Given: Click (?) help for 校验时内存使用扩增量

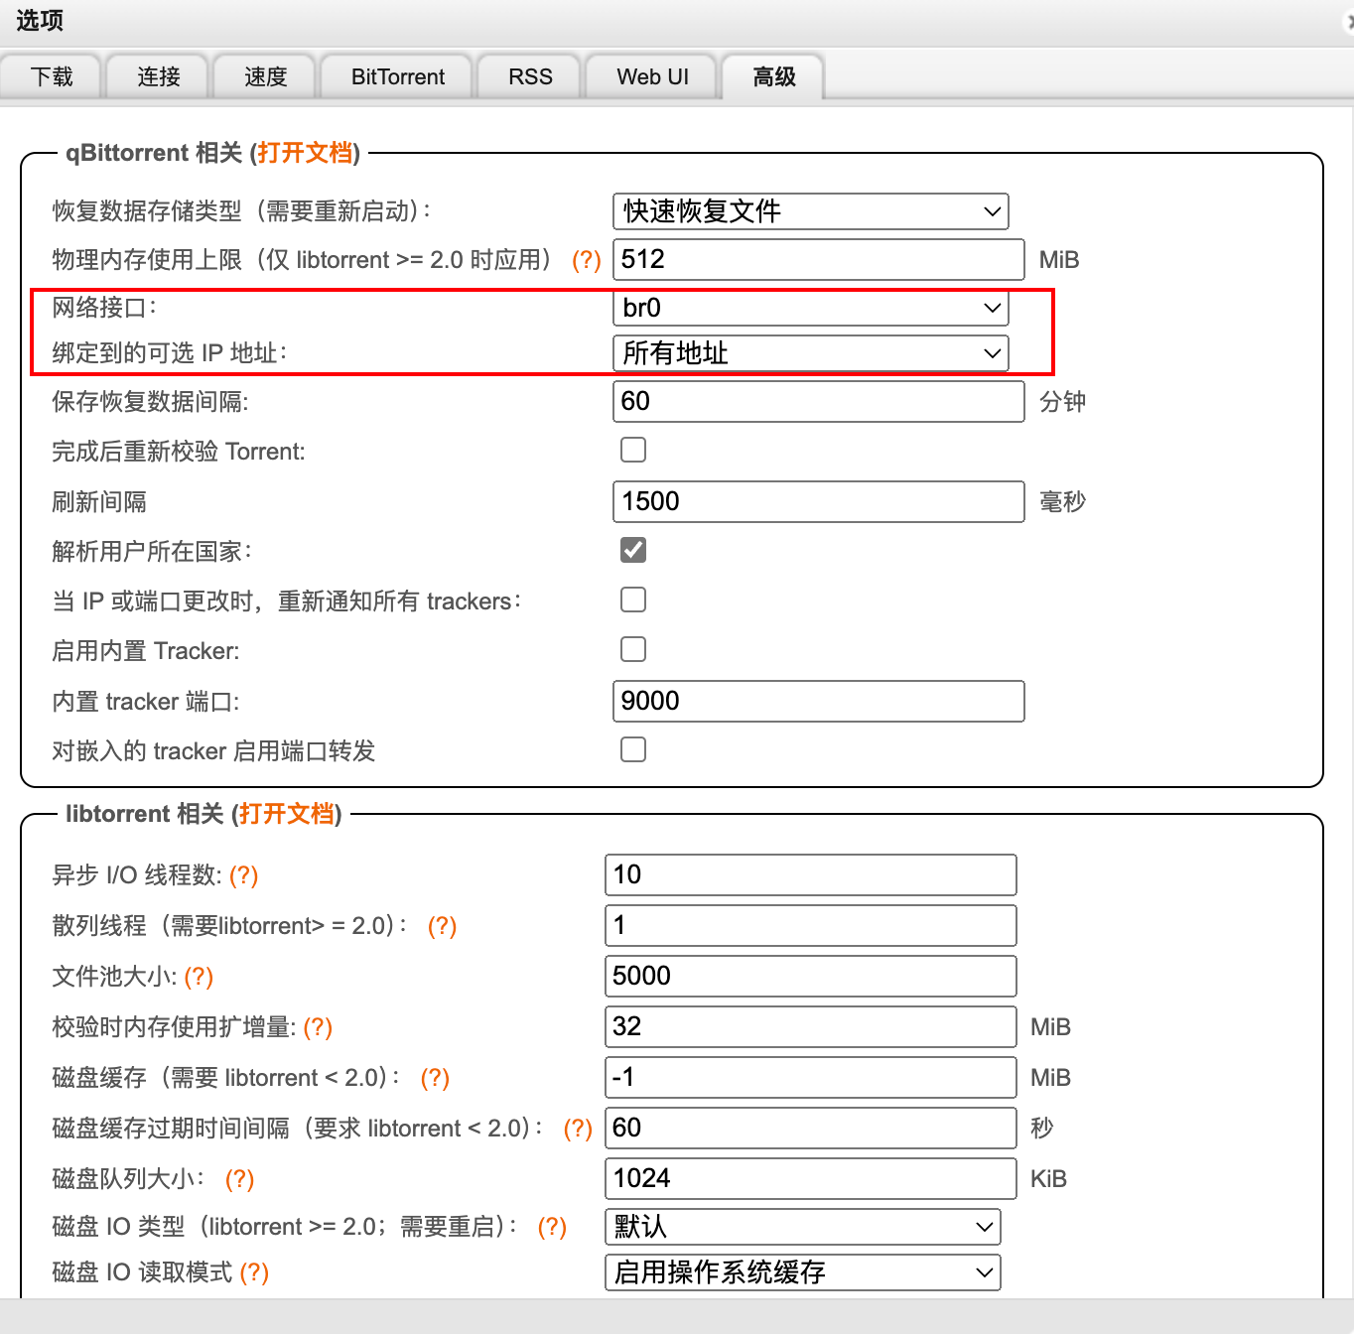Looking at the screenshot, I should coord(318,1027).
